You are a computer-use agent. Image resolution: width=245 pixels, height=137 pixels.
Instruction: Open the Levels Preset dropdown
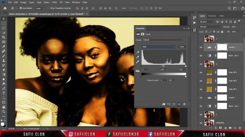pyautogui.click(x=163, y=40)
